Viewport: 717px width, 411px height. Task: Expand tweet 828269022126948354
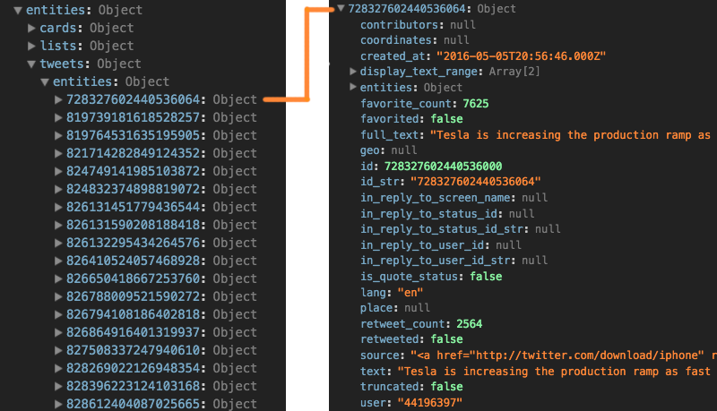pos(58,368)
